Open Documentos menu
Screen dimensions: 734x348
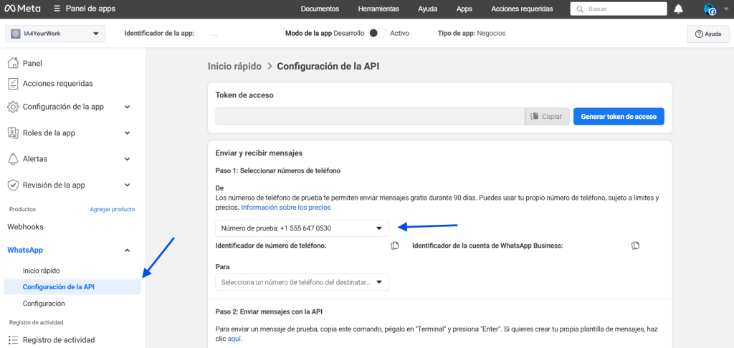(x=320, y=9)
